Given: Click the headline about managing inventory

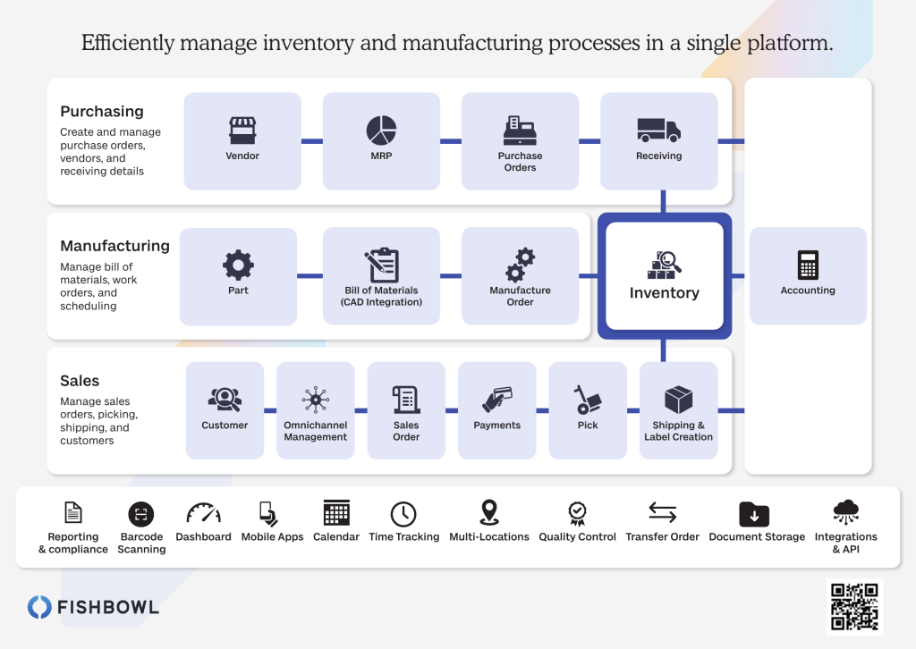Looking at the screenshot, I should click(x=457, y=43).
